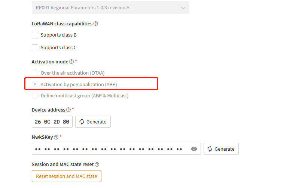Expand dropdown using the chevron arrow
This screenshot has height=188, width=296.
click(182, 7)
